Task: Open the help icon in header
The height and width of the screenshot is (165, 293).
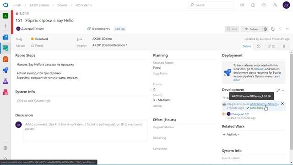Action: pyautogui.click(x=264, y=5)
